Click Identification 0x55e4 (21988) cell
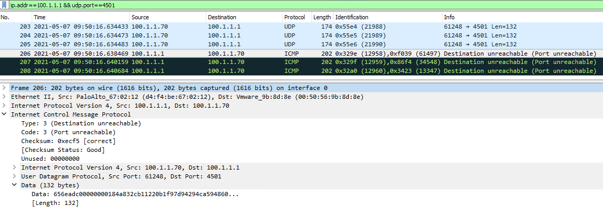 point(361,27)
